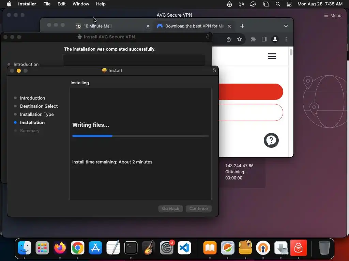
Task: Open the Help menu
Action: [101, 4]
